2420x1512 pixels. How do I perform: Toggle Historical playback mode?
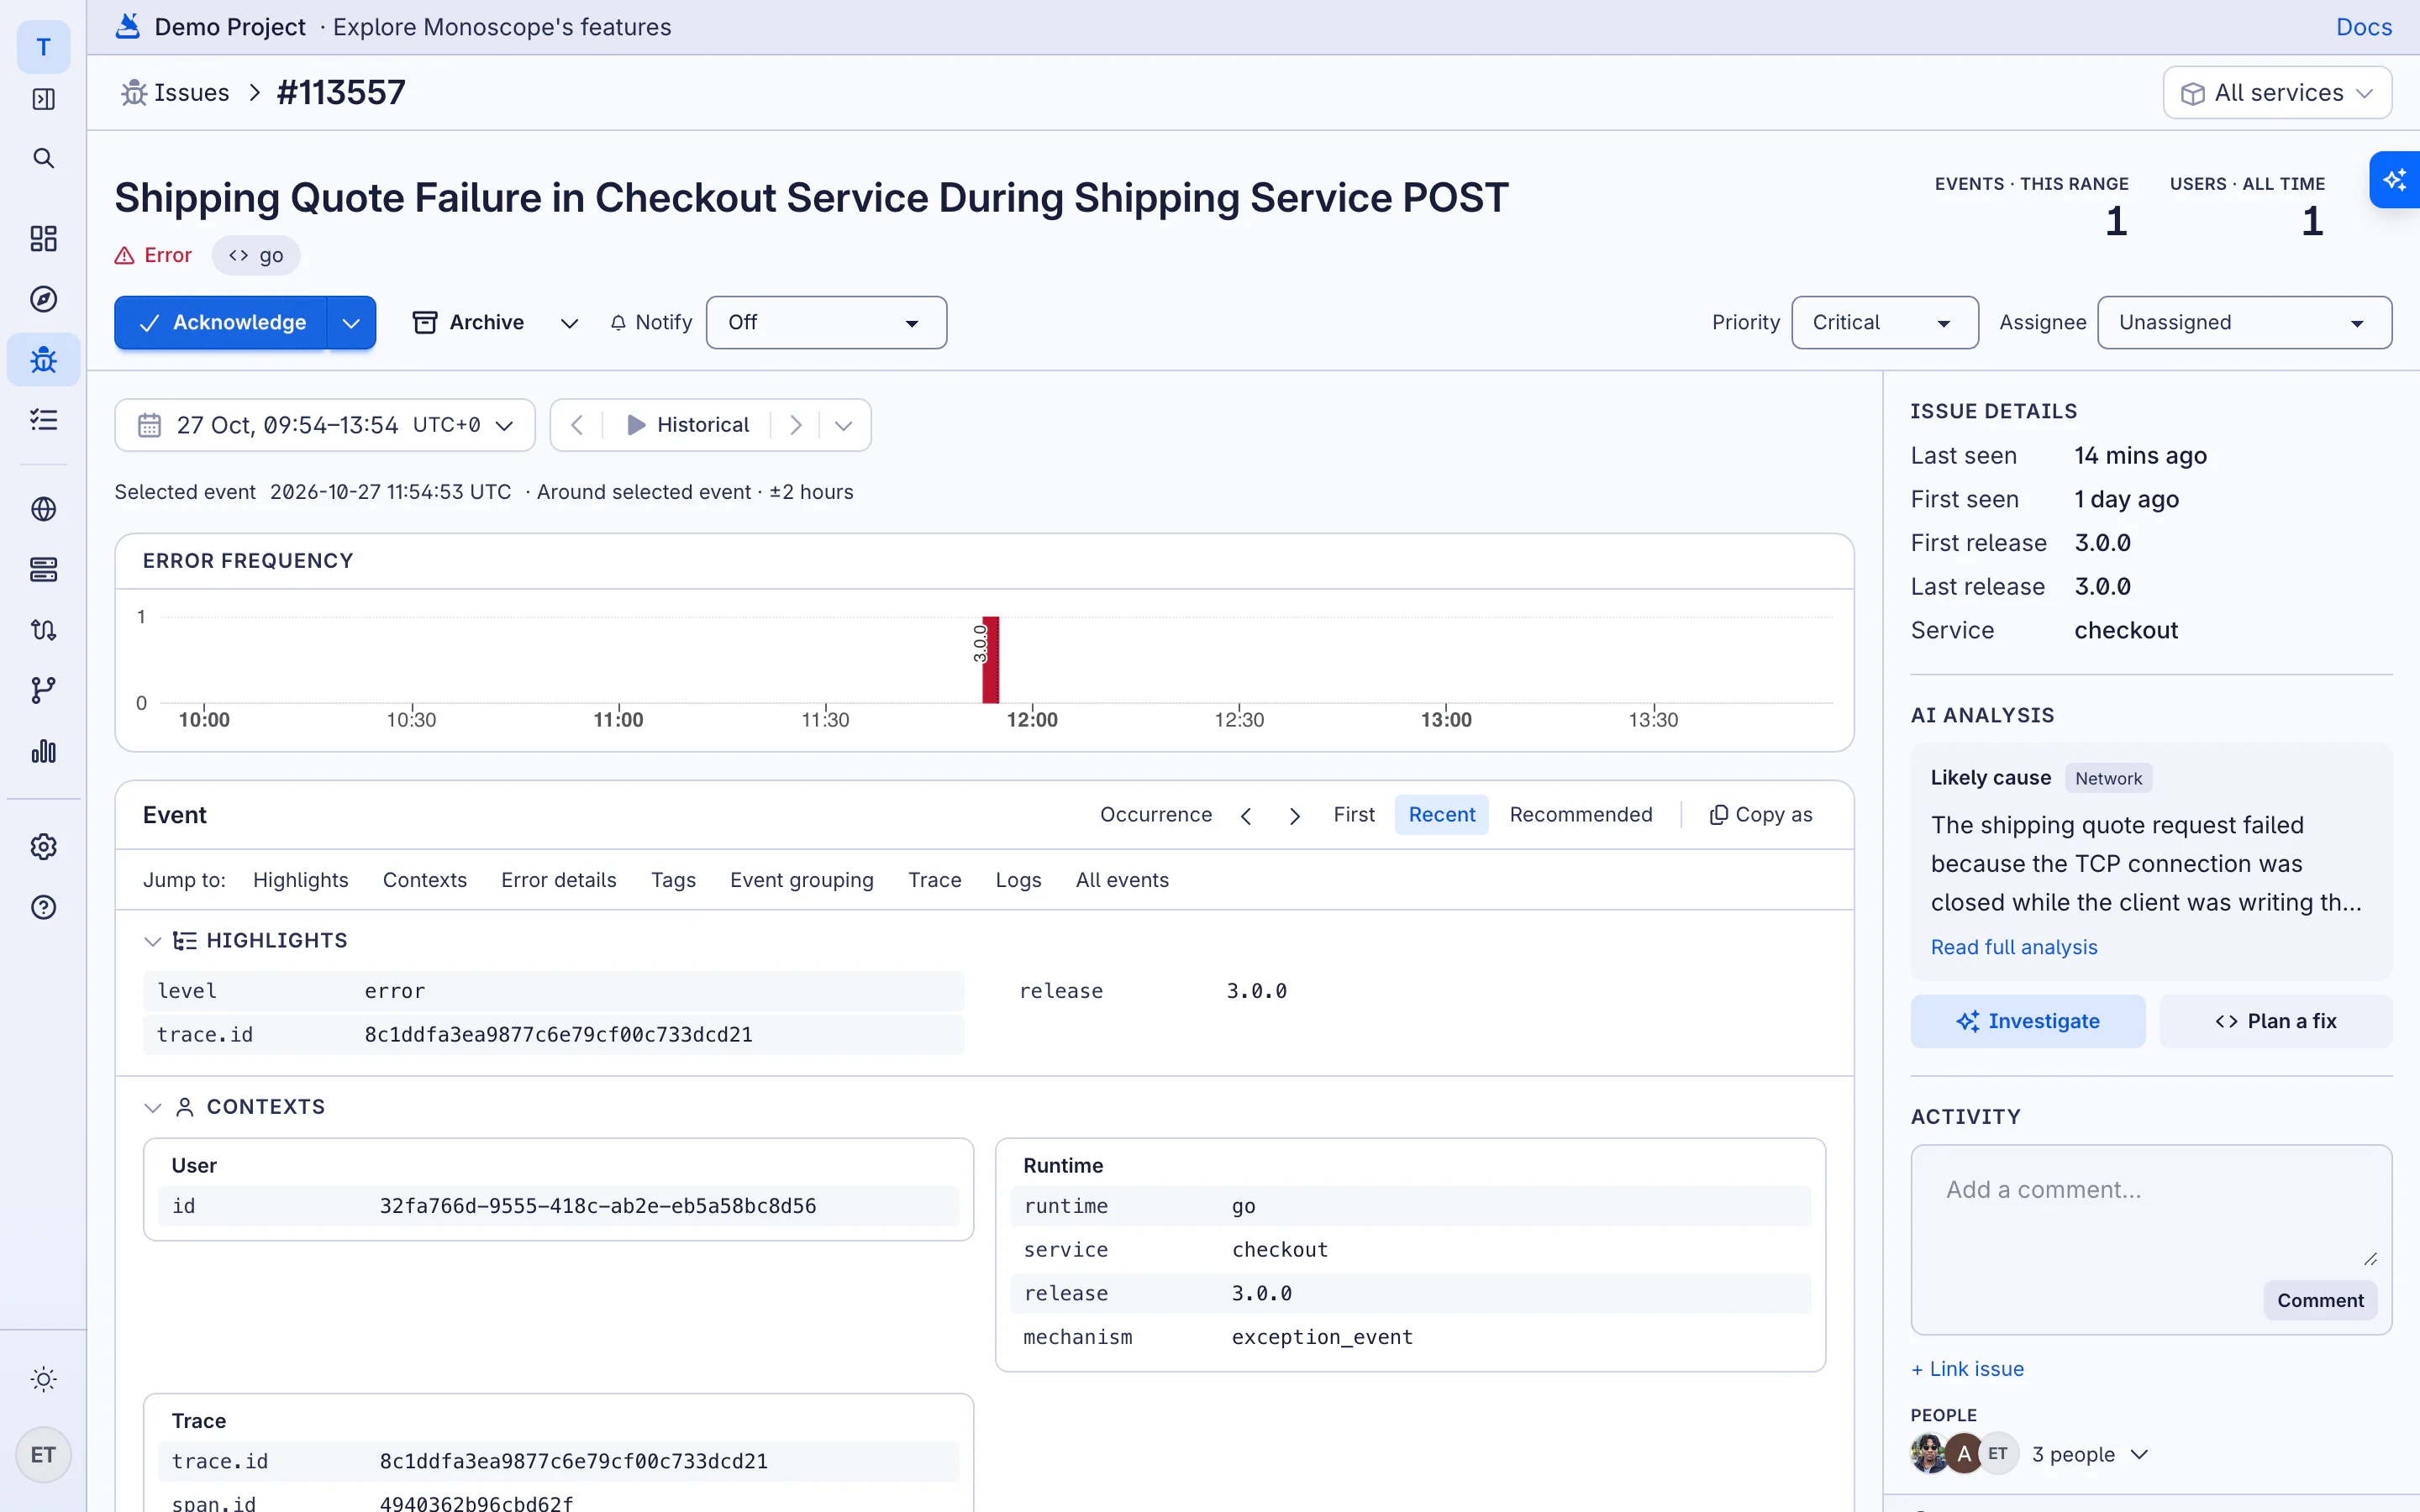687,425
